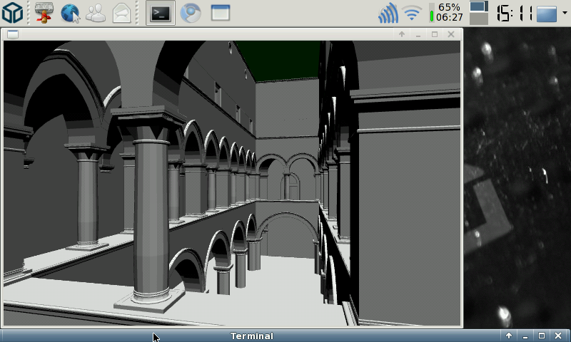Launch the file manager drawer icon

pyautogui.click(x=45, y=12)
